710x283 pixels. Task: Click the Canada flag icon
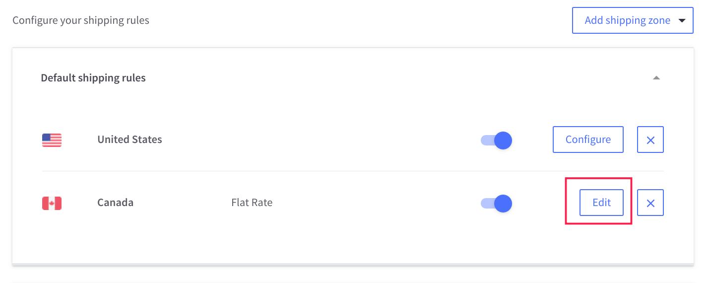pos(52,203)
